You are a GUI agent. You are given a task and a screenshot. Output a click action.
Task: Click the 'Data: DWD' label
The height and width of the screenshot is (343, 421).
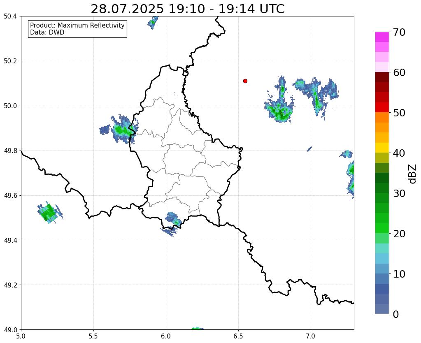click(x=47, y=32)
